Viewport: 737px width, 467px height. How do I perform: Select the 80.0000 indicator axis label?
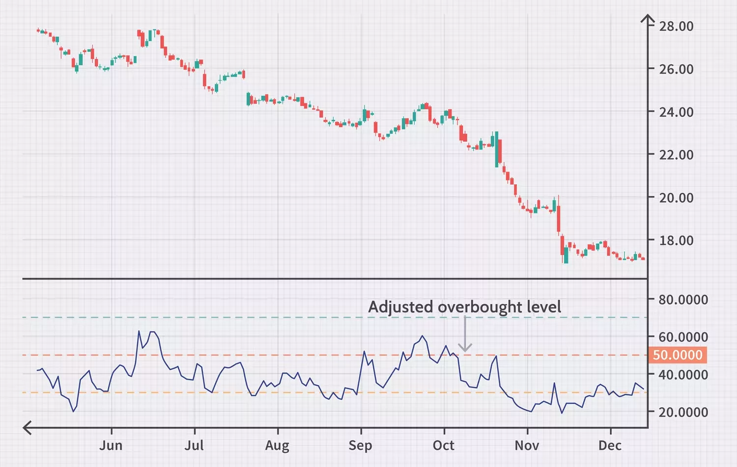click(x=683, y=300)
